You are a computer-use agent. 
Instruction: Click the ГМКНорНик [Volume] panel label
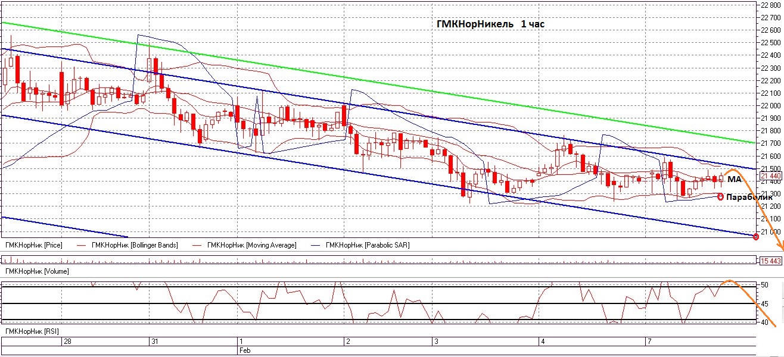coord(36,271)
